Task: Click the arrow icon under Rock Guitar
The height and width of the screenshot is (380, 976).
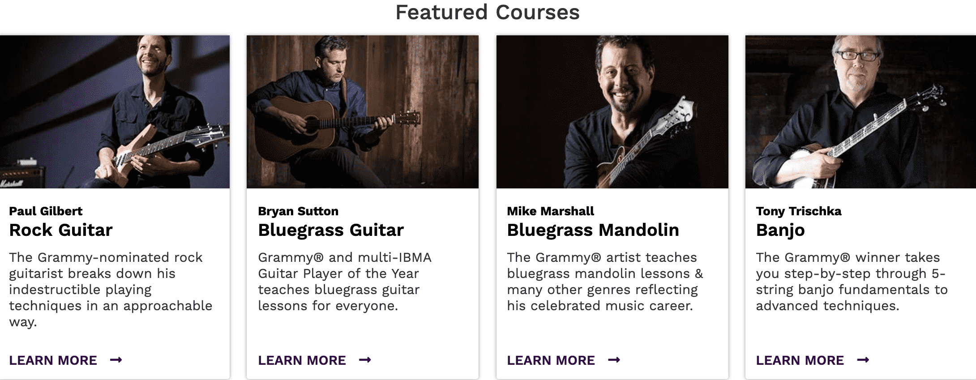Action: (x=116, y=360)
